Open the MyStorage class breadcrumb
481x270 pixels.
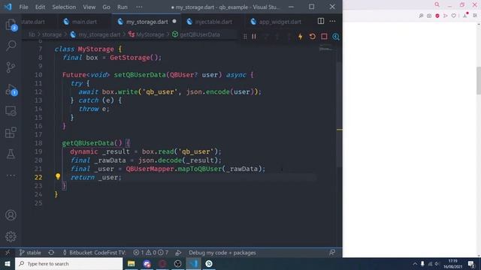click(x=147, y=34)
